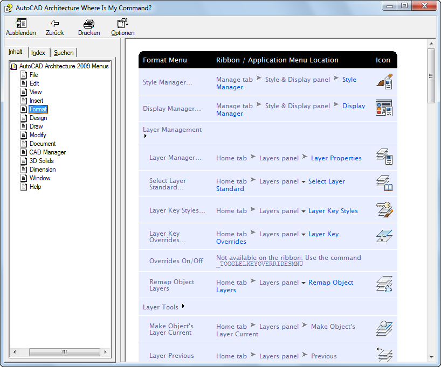441x367 pixels.
Task: Click the Display Manager link
Action: (291, 110)
